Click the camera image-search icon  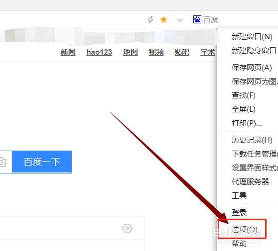tap(2, 162)
